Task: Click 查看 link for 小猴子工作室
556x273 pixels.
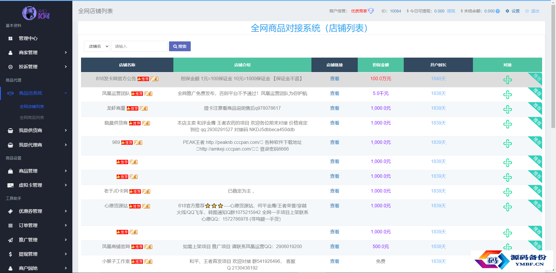Action: click(335, 261)
